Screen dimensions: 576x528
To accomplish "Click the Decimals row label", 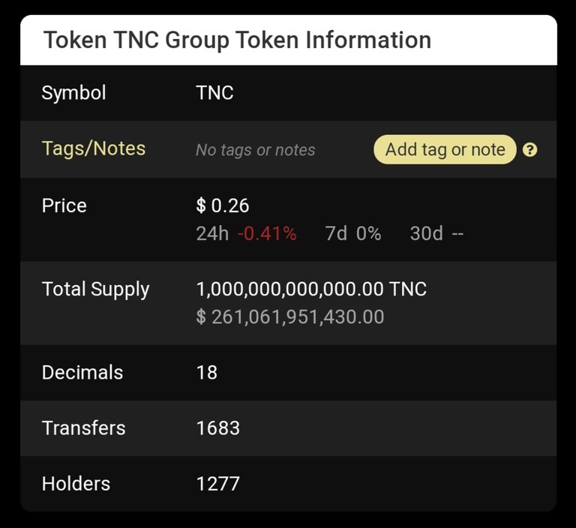I will [82, 372].
